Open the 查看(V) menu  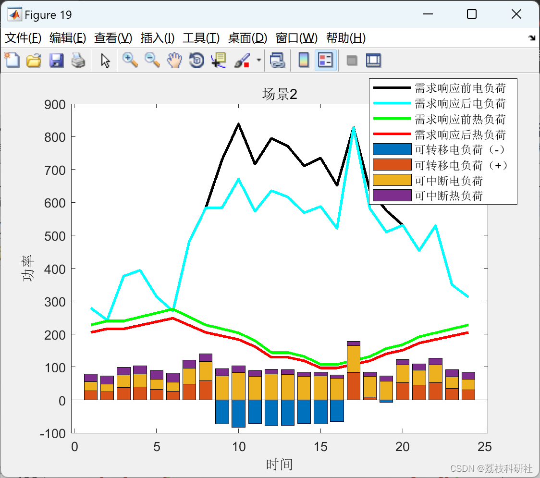point(113,38)
